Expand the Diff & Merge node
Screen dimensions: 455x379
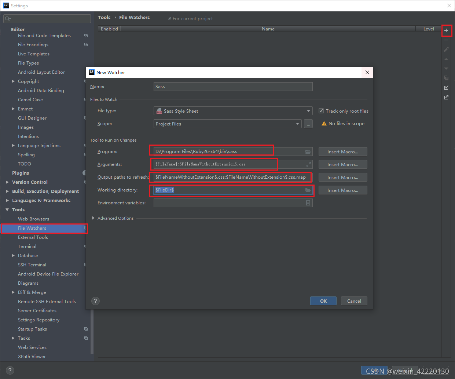[13, 292]
